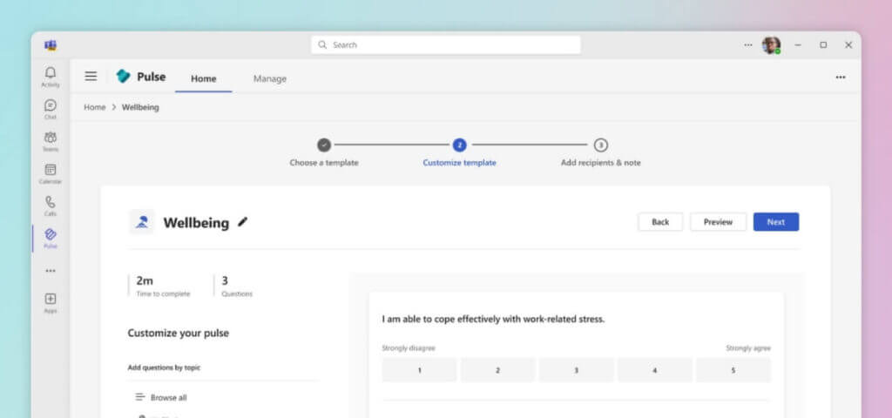
Task: Select step 2 Customize template circle
Action: pos(460,145)
